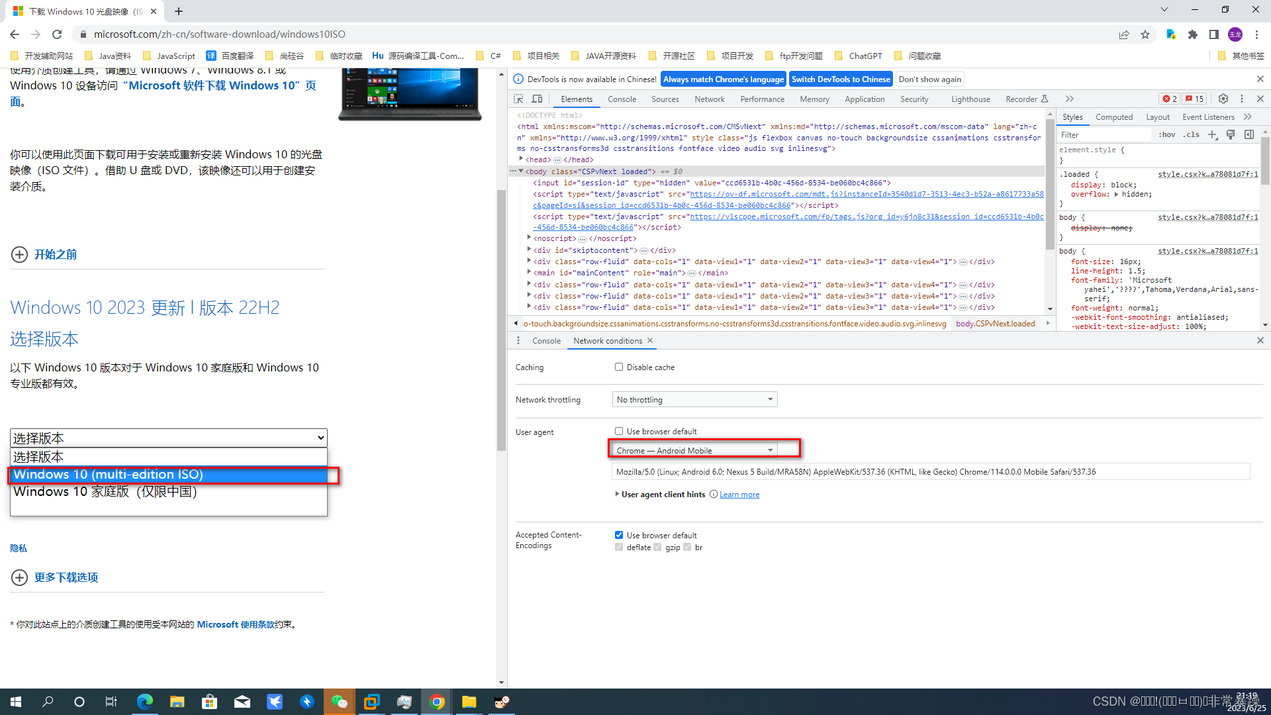Check User agent Use browser default
The height and width of the screenshot is (715, 1271).
click(x=619, y=431)
